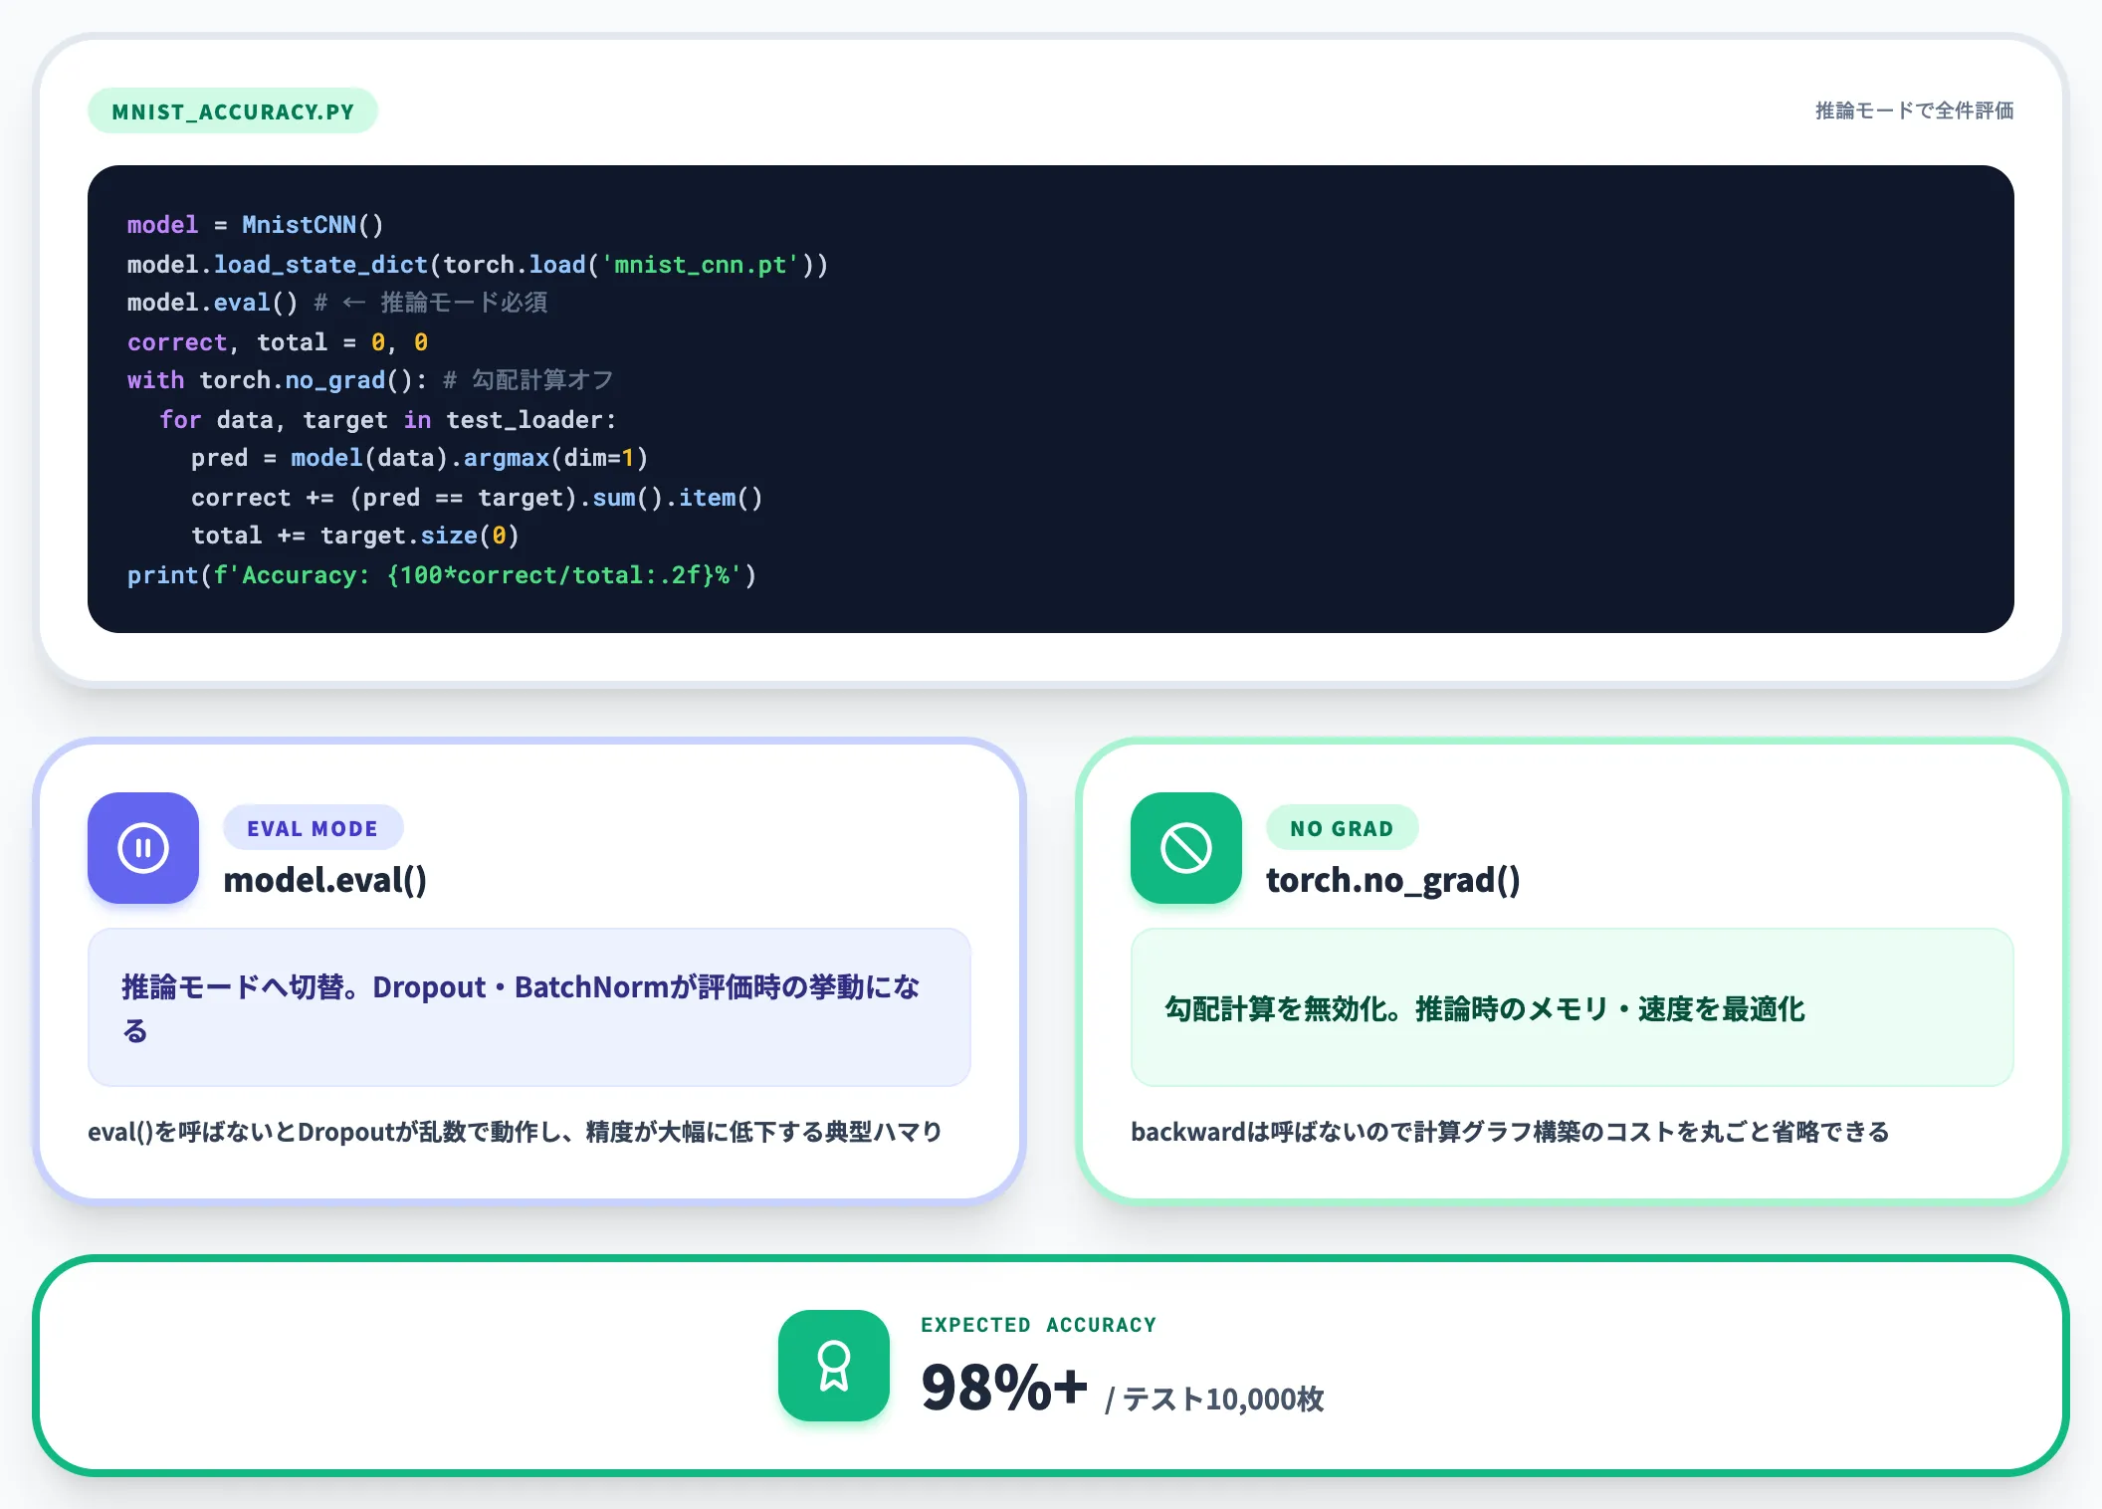Click the NO GRAD label badge
The width and height of the screenshot is (2102, 1509).
tap(1342, 828)
